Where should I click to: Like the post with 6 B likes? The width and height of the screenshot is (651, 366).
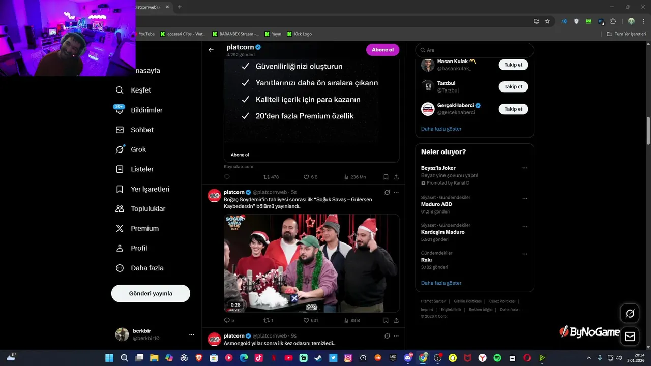tap(310, 177)
